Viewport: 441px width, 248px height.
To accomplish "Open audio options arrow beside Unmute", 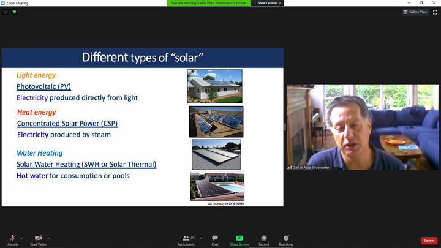I will click(21, 238).
